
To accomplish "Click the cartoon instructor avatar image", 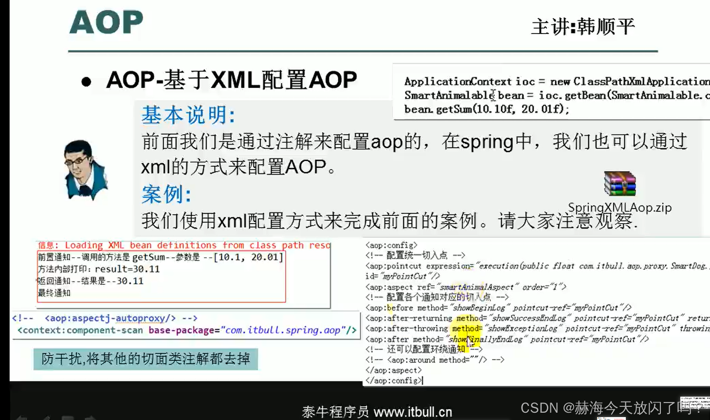I will pos(85,170).
